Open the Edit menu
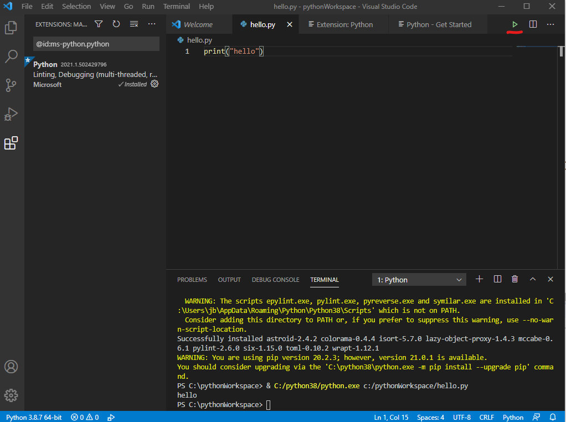The image size is (566, 422). [47, 6]
